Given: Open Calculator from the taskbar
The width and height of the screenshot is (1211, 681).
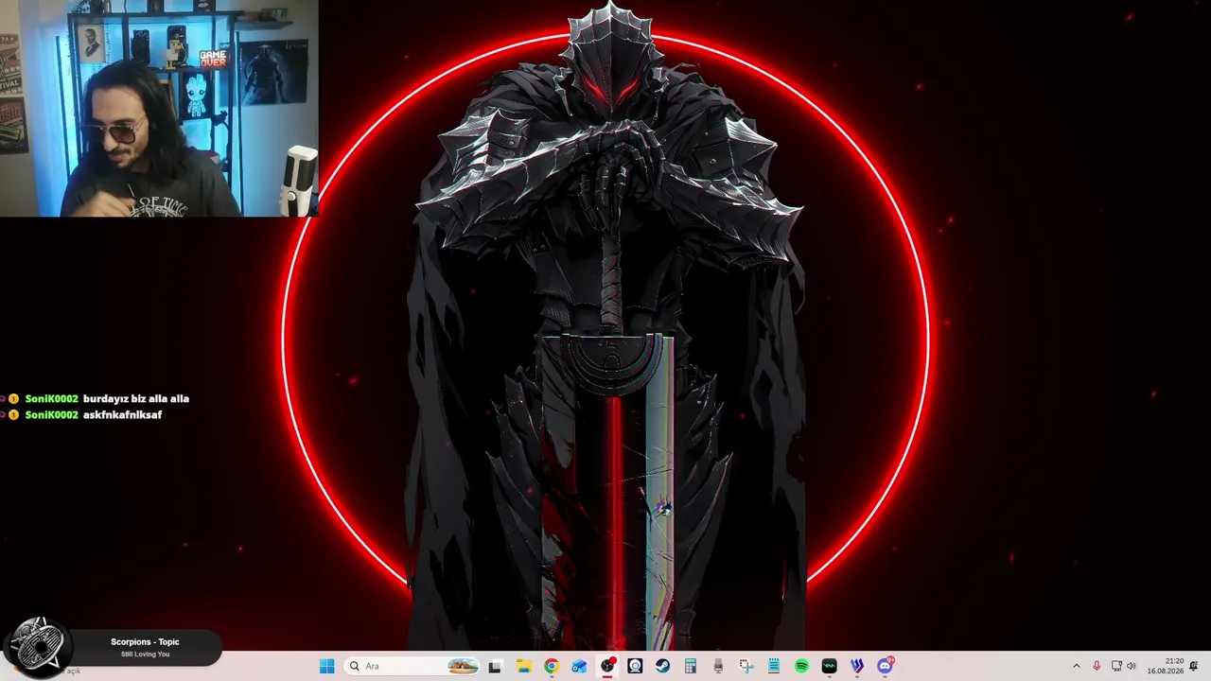Looking at the screenshot, I should pyautogui.click(x=691, y=666).
